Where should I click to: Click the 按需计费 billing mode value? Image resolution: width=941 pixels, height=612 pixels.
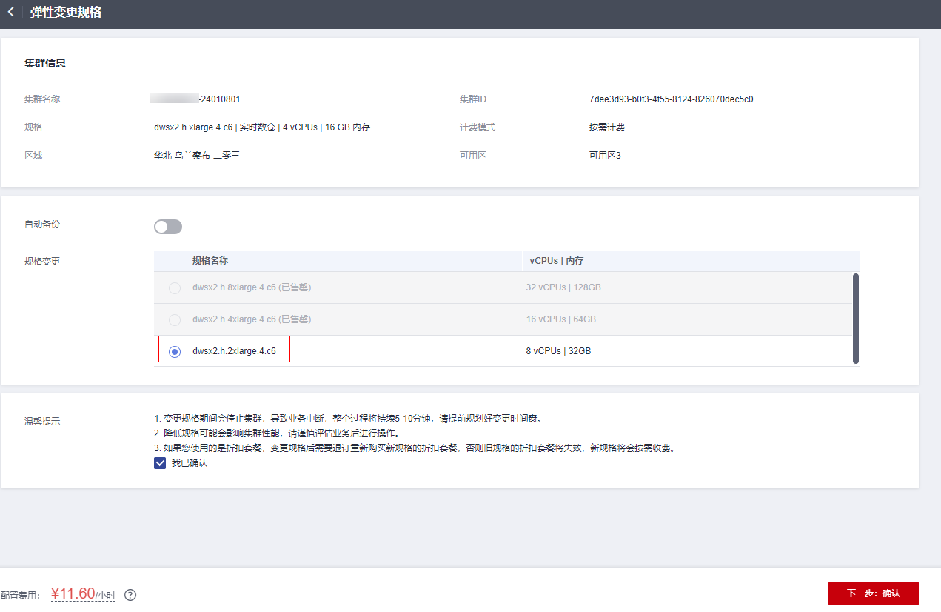607,127
